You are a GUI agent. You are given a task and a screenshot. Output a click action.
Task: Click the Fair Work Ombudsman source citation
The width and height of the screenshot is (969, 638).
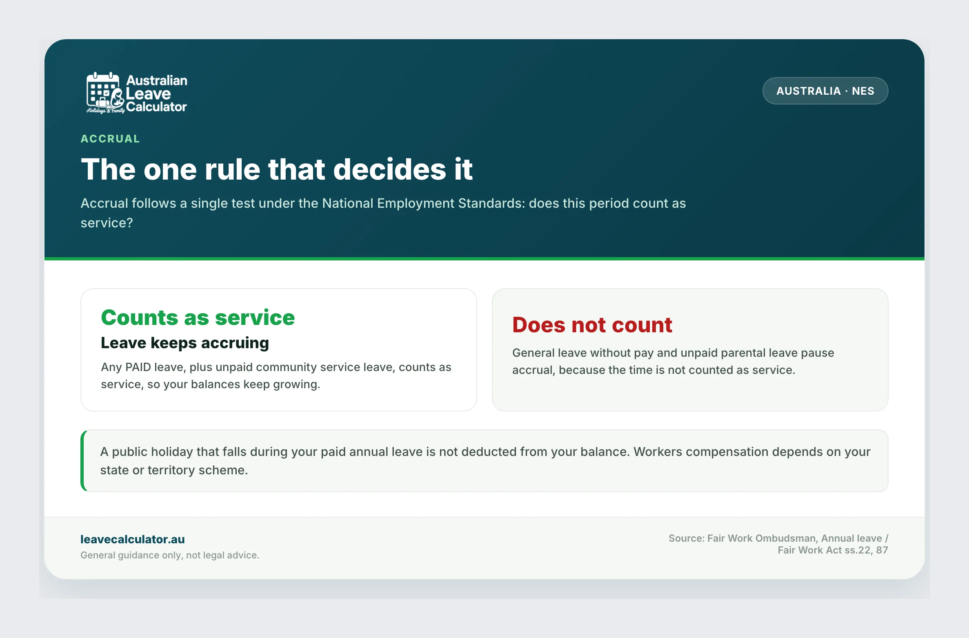point(778,544)
